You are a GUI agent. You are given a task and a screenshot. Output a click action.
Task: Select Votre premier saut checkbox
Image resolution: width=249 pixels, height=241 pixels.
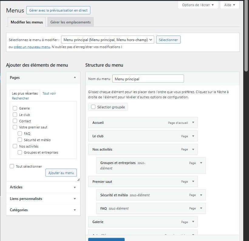pyautogui.click(x=15, y=127)
